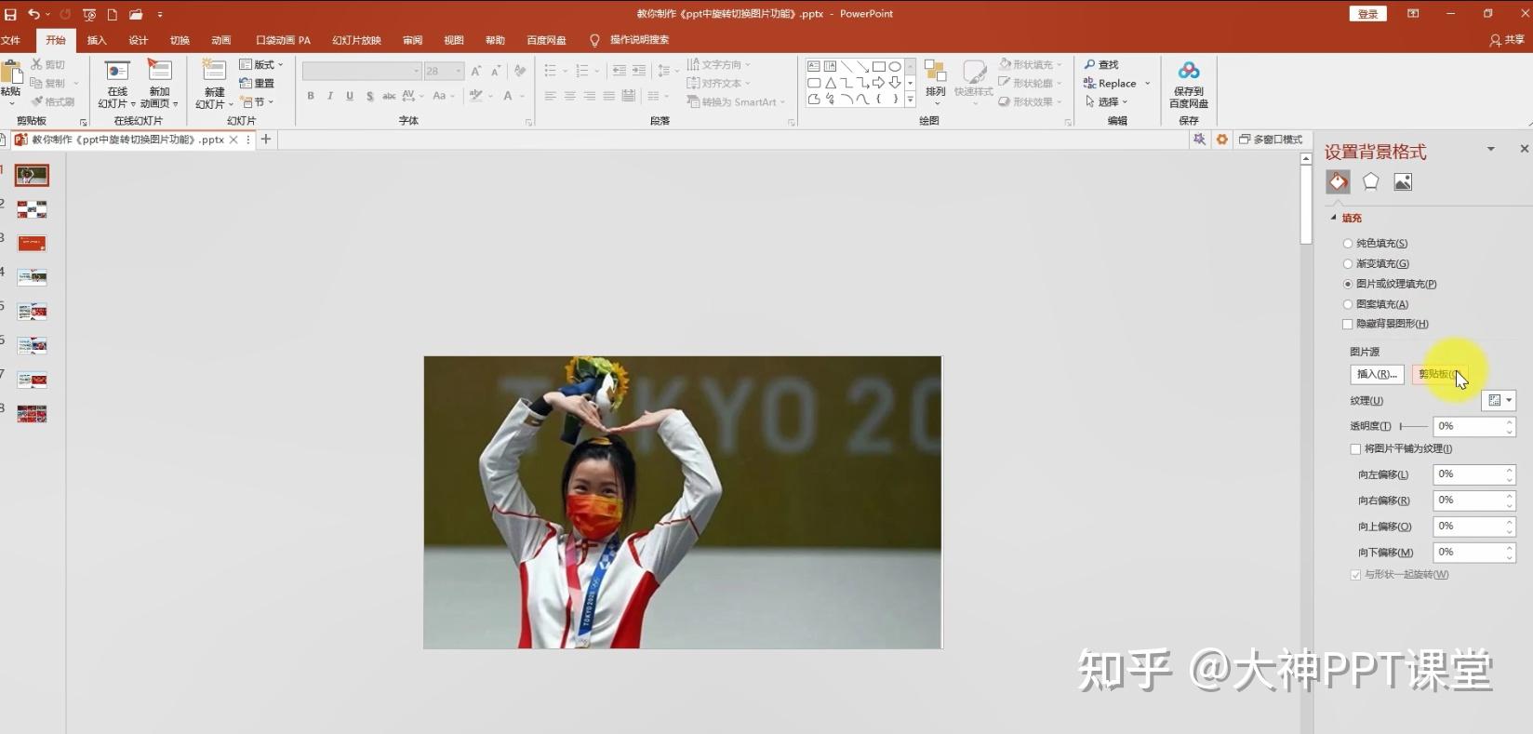Click the Undo arrow icon
Image resolution: width=1533 pixels, height=734 pixels.
click(x=33, y=14)
